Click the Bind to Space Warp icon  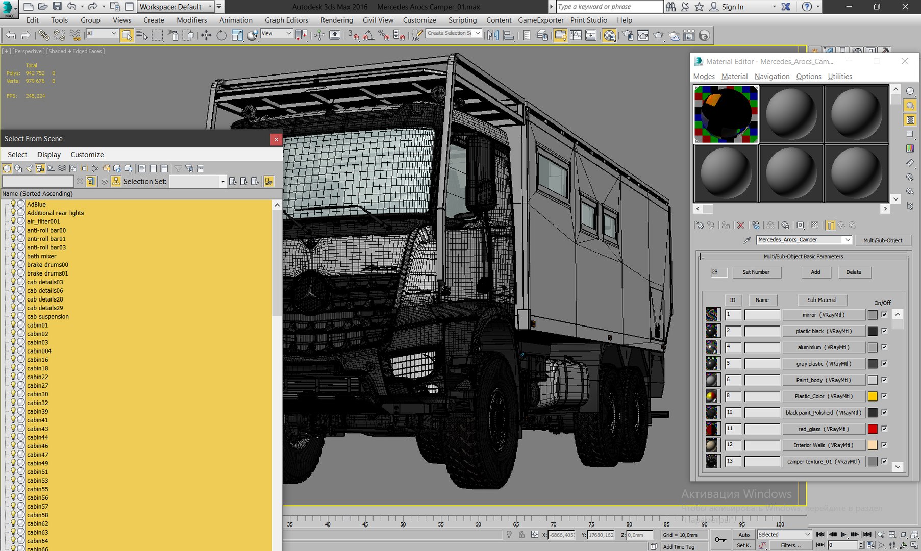click(75, 35)
